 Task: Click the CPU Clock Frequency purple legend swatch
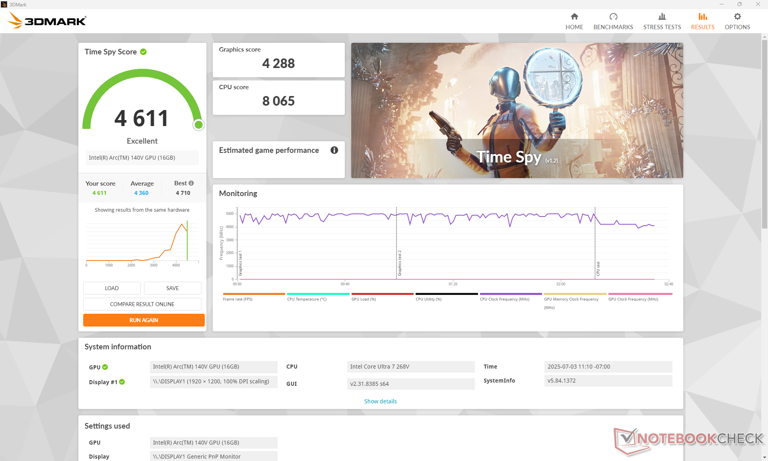[510, 294]
